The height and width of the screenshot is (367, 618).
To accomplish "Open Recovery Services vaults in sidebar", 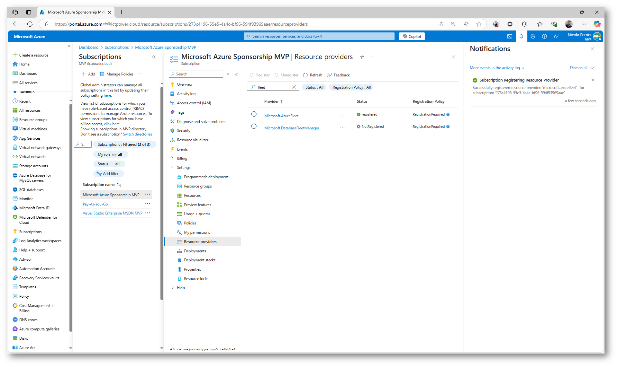I will [39, 278].
